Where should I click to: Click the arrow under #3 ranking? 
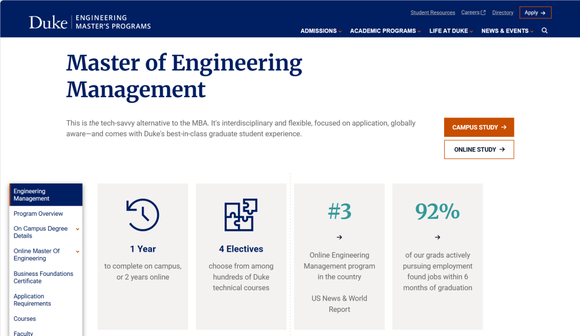click(339, 237)
